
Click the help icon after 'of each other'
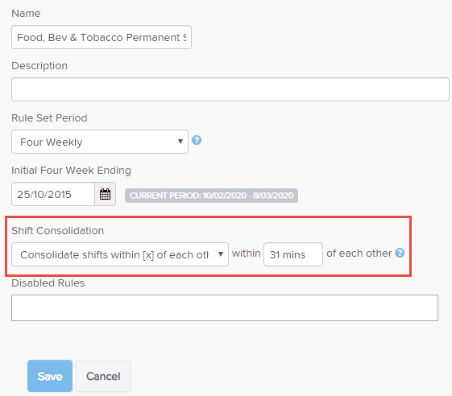400,253
